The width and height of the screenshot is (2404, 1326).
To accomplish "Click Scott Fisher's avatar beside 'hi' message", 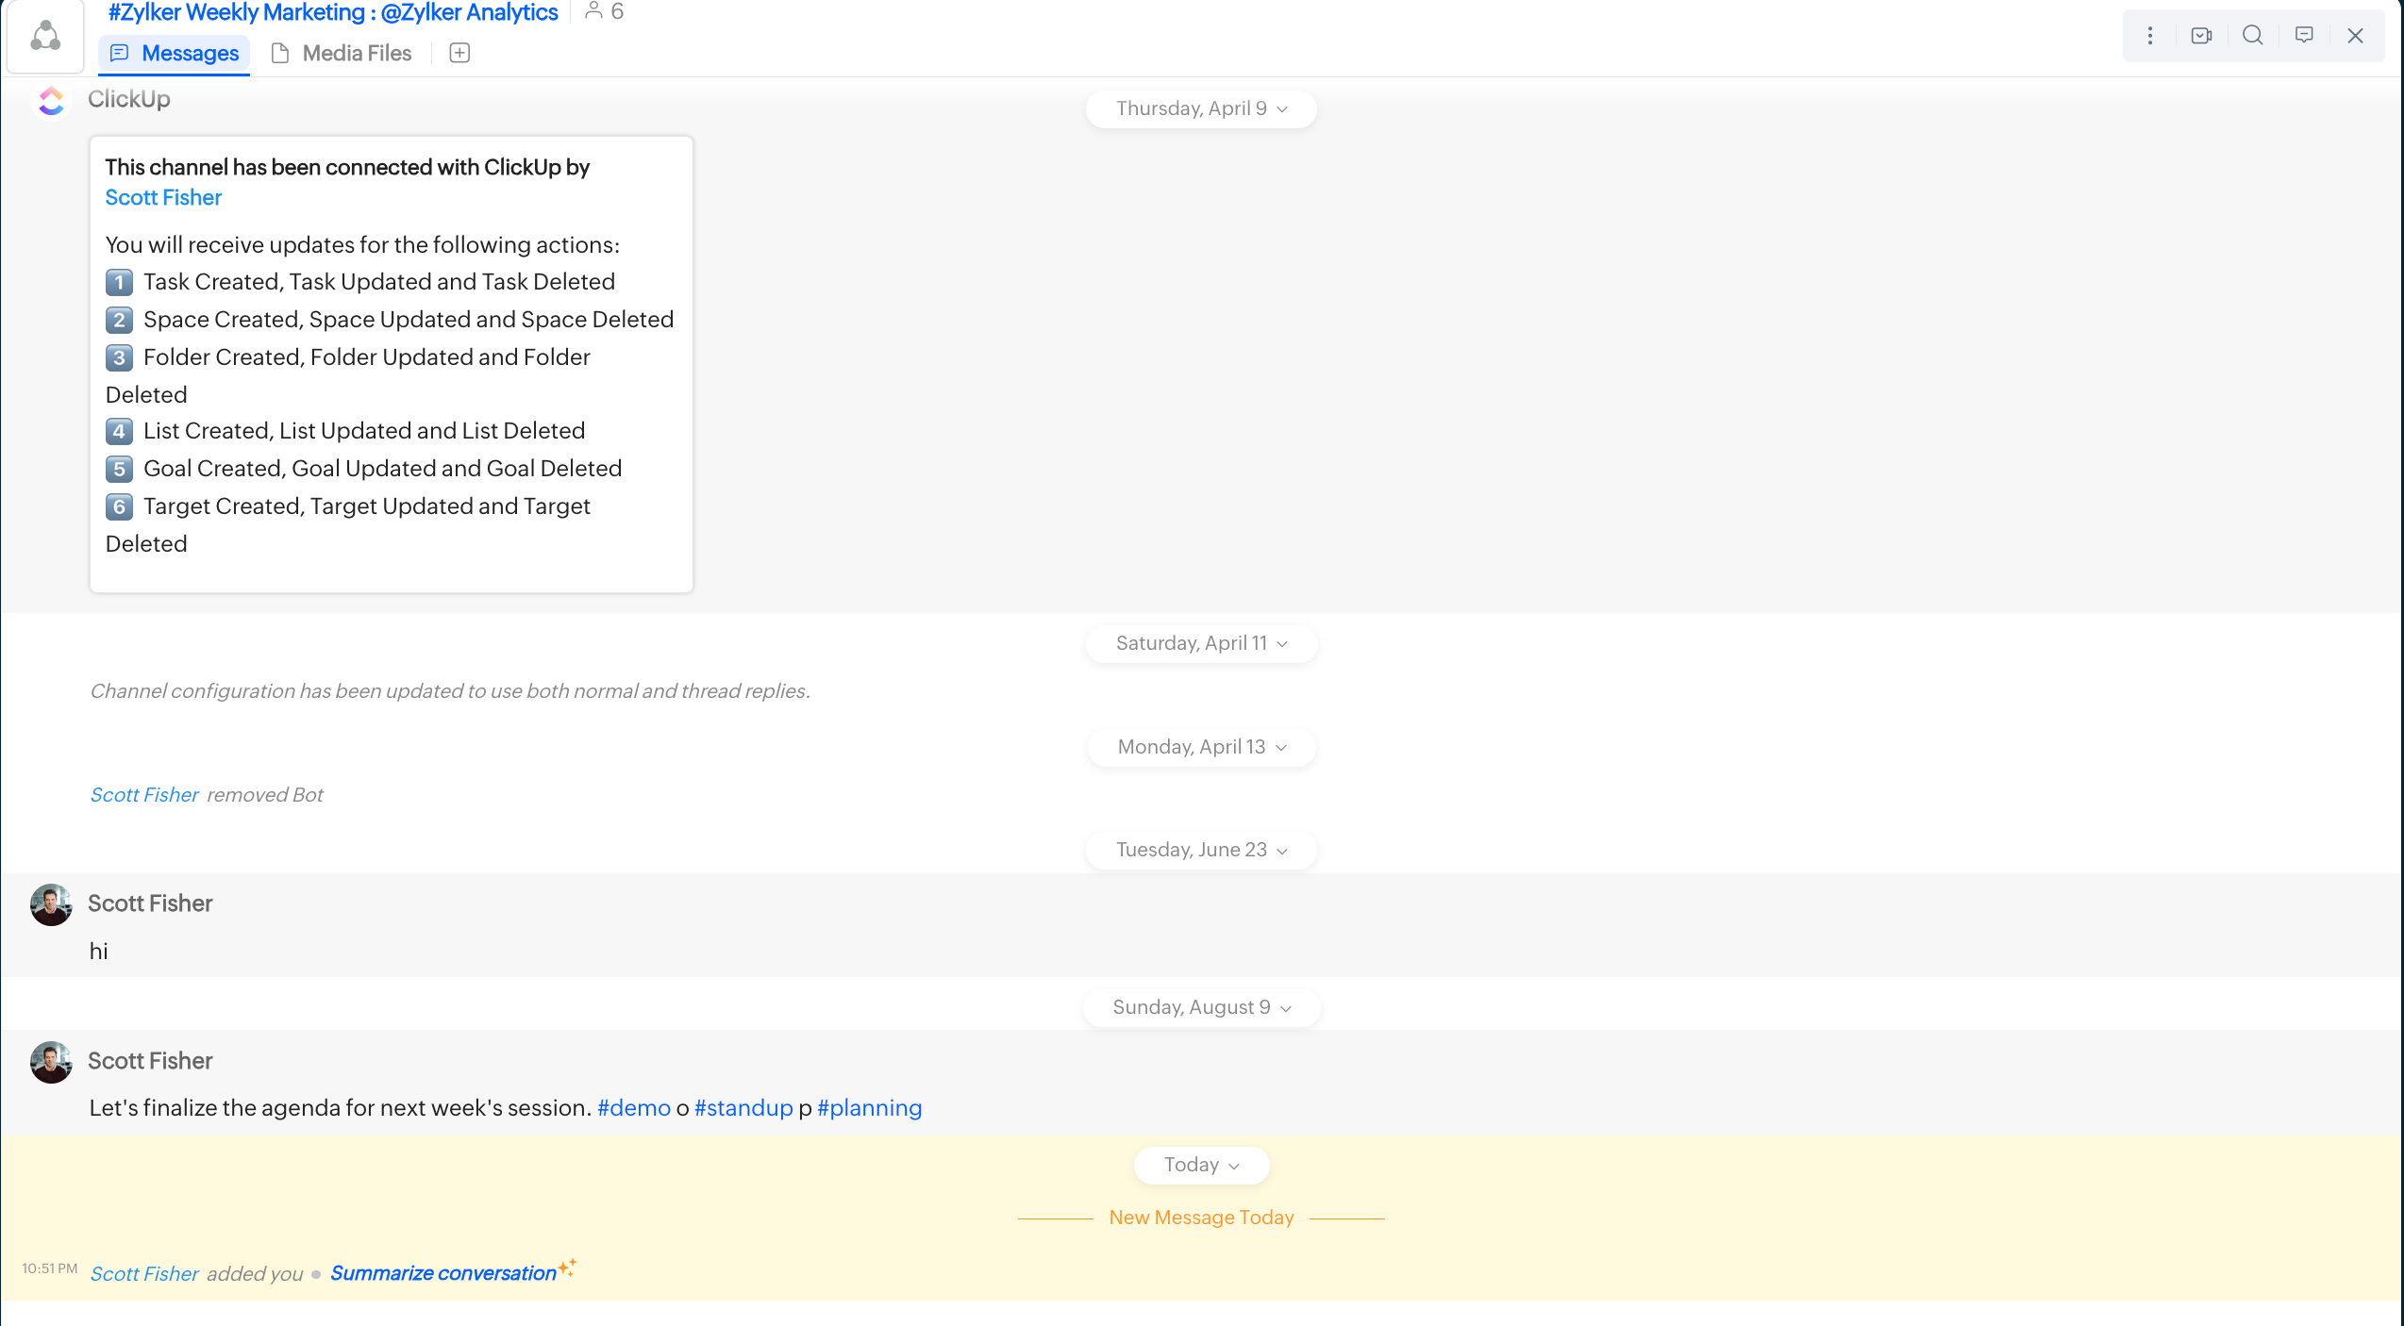I will 51,904.
